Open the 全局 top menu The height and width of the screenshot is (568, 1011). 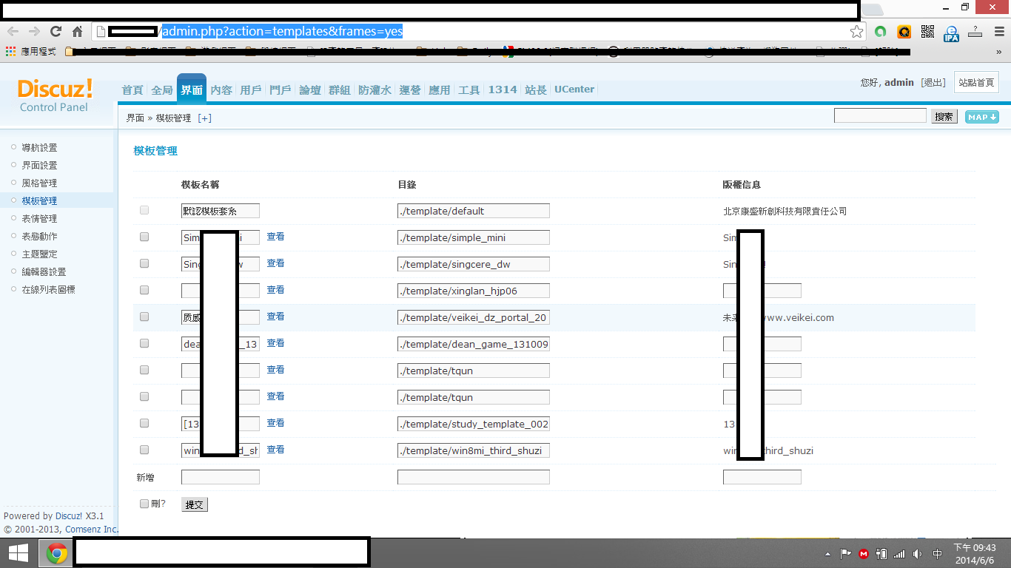click(x=162, y=89)
